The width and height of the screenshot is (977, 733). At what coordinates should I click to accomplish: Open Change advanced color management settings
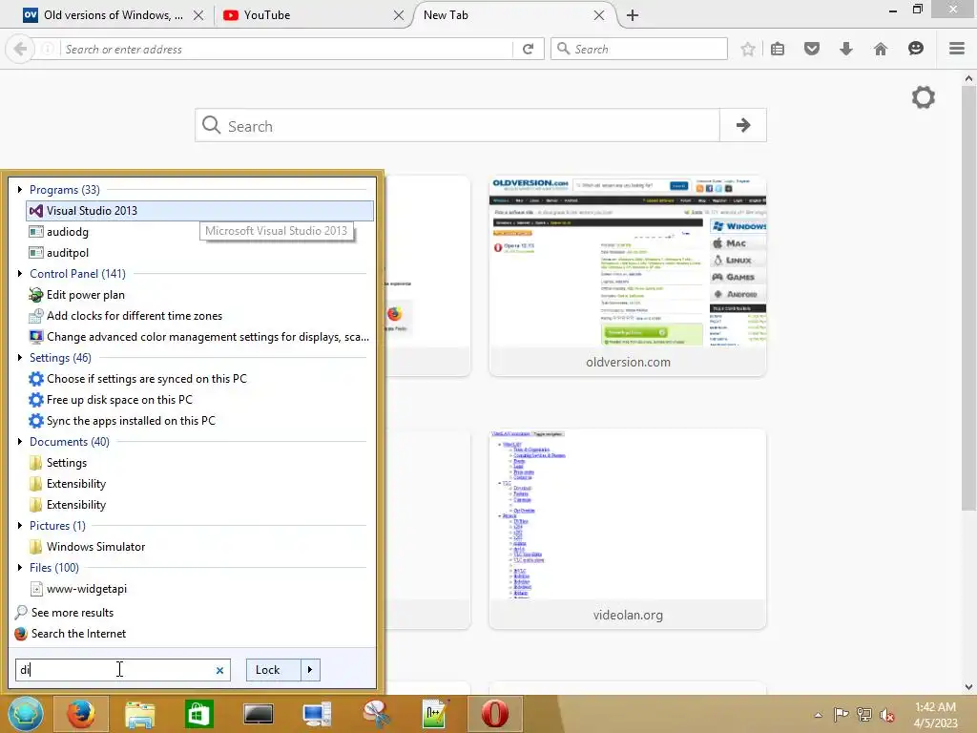click(198, 337)
